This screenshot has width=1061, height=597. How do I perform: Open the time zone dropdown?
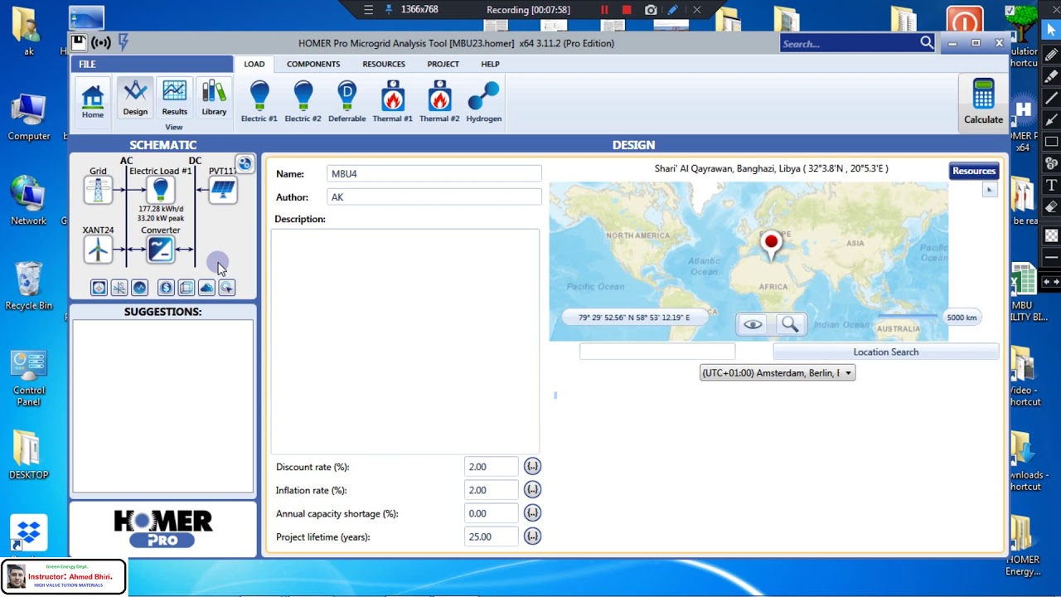(777, 373)
